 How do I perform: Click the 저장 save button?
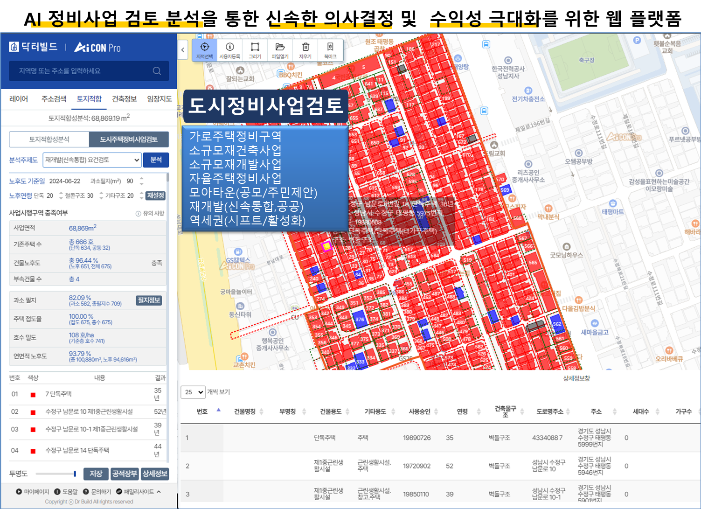pyautogui.click(x=96, y=474)
